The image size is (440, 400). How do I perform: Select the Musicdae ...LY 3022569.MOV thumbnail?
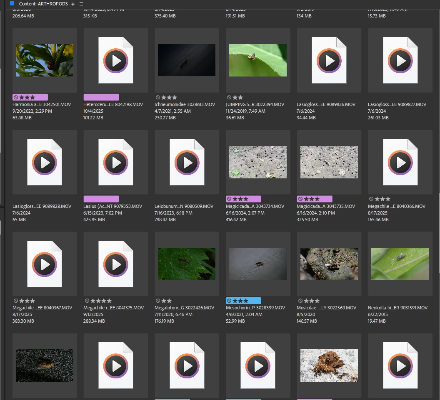point(329,264)
